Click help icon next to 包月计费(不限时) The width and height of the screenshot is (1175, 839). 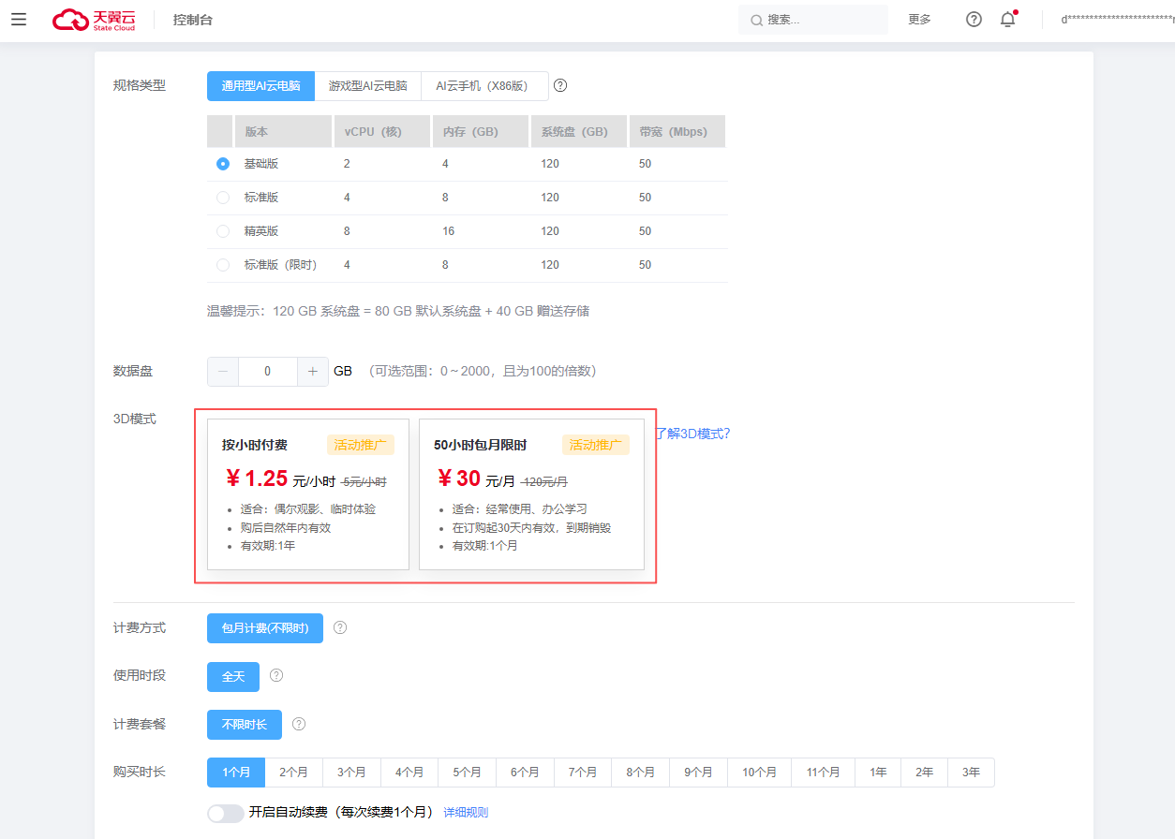340,627
